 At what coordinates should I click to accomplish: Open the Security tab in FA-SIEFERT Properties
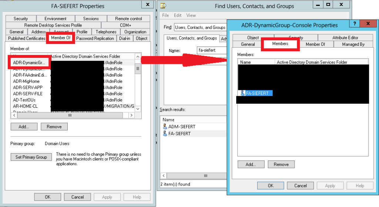tap(21, 18)
